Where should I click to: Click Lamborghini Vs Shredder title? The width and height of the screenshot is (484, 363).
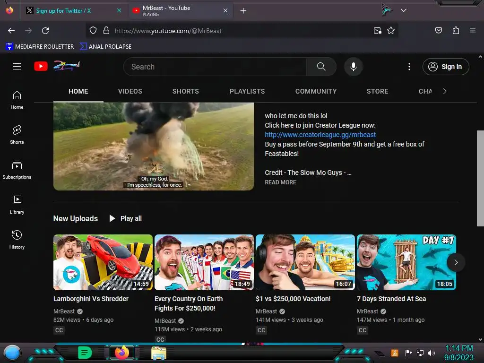click(91, 299)
